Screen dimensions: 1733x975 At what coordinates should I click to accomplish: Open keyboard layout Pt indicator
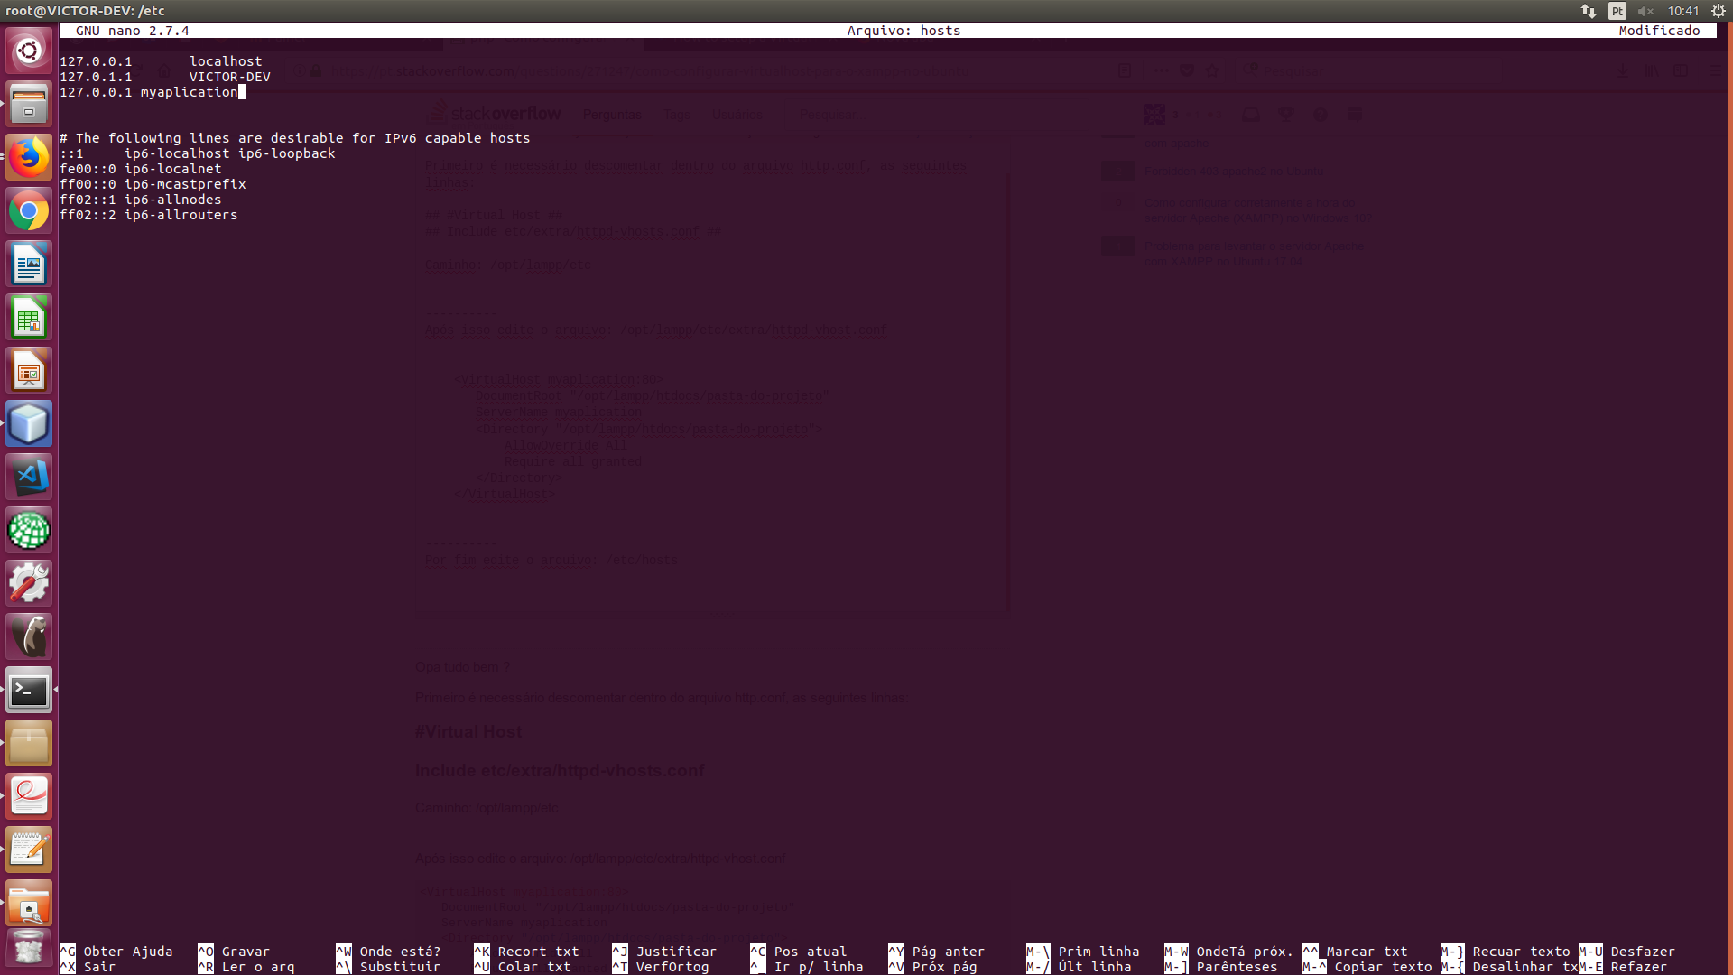[x=1617, y=11]
